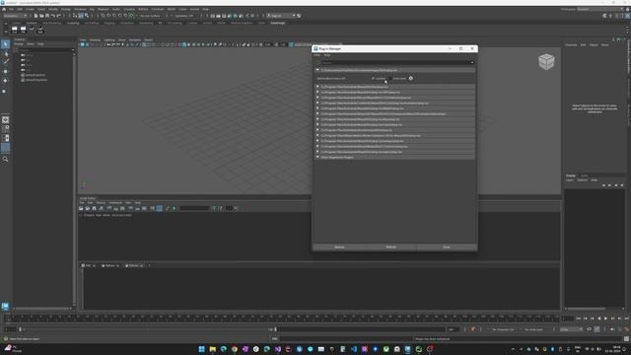Click the magnifier search icon in left toolbox

[5, 159]
